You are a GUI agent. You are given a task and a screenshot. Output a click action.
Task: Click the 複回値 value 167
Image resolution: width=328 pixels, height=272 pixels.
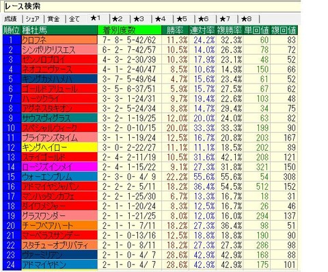(x=284, y=138)
